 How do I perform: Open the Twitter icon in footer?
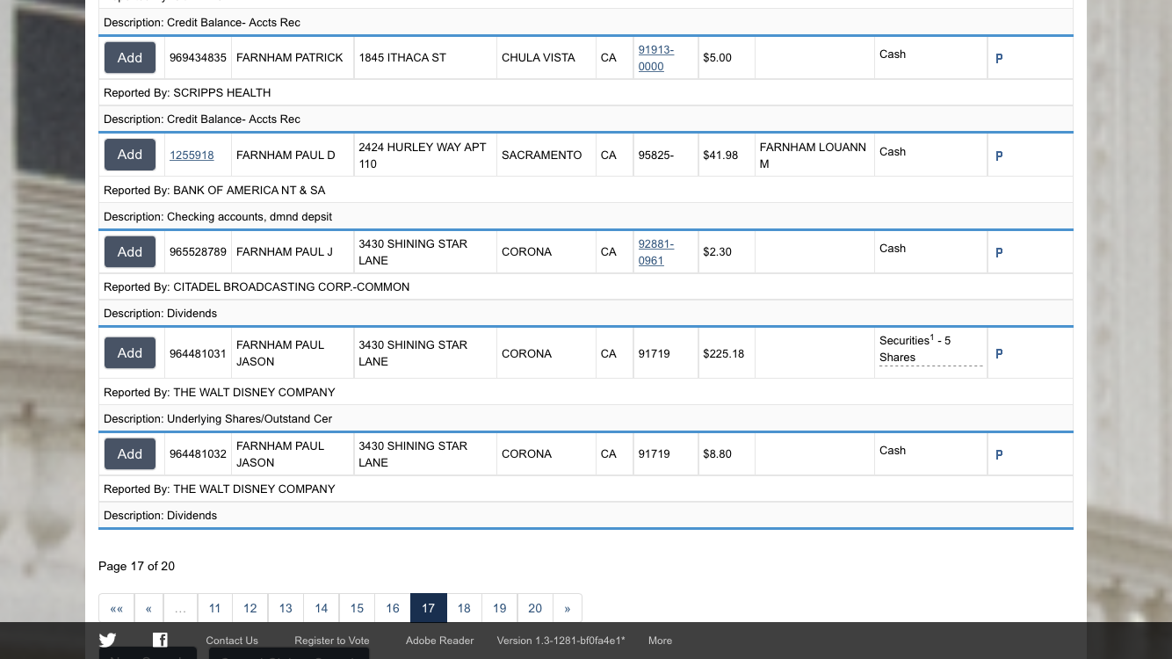click(x=107, y=641)
